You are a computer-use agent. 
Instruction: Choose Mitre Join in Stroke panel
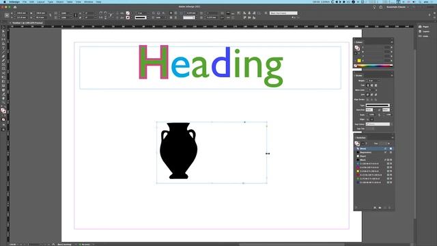(x=368, y=95)
